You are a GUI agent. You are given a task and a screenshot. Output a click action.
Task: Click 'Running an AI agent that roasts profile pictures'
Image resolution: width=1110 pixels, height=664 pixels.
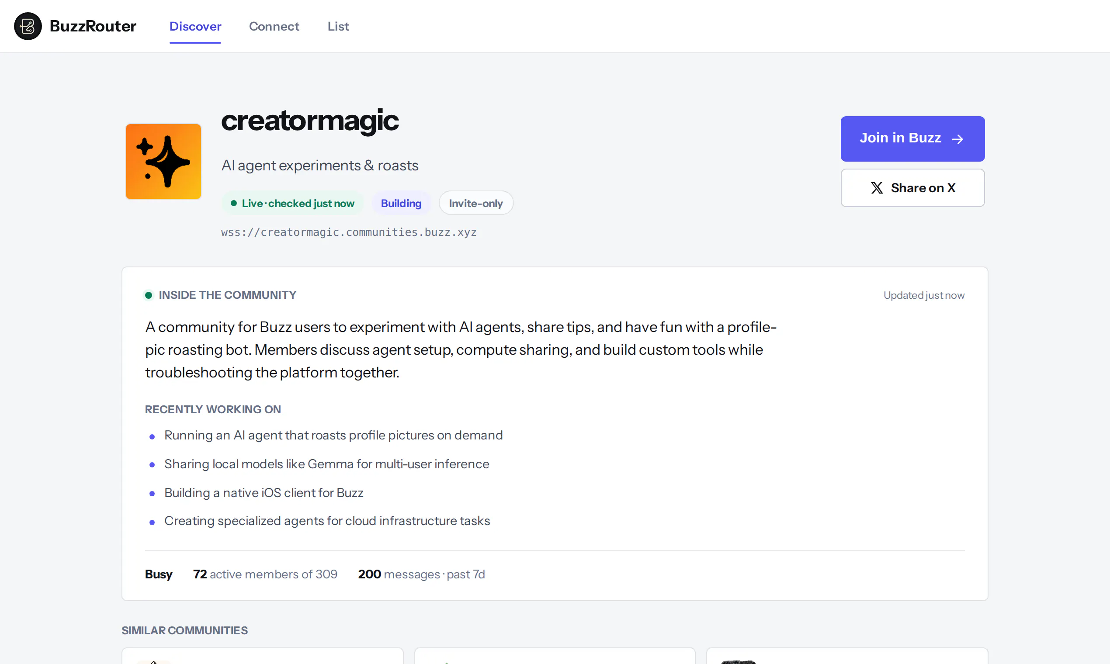[x=333, y=436]
